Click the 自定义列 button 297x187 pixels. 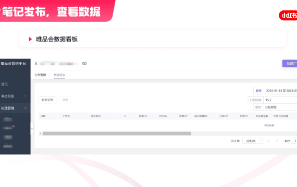(x=47, y=100)
